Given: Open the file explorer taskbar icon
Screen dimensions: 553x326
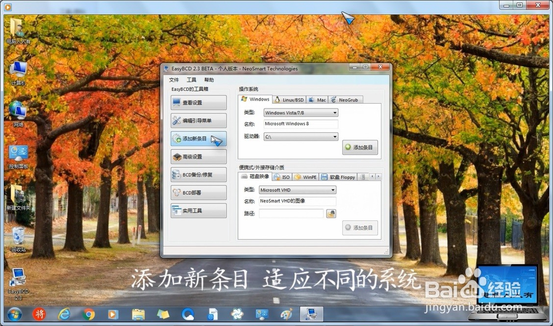Looking at the screenshot, I should point(138,314).
